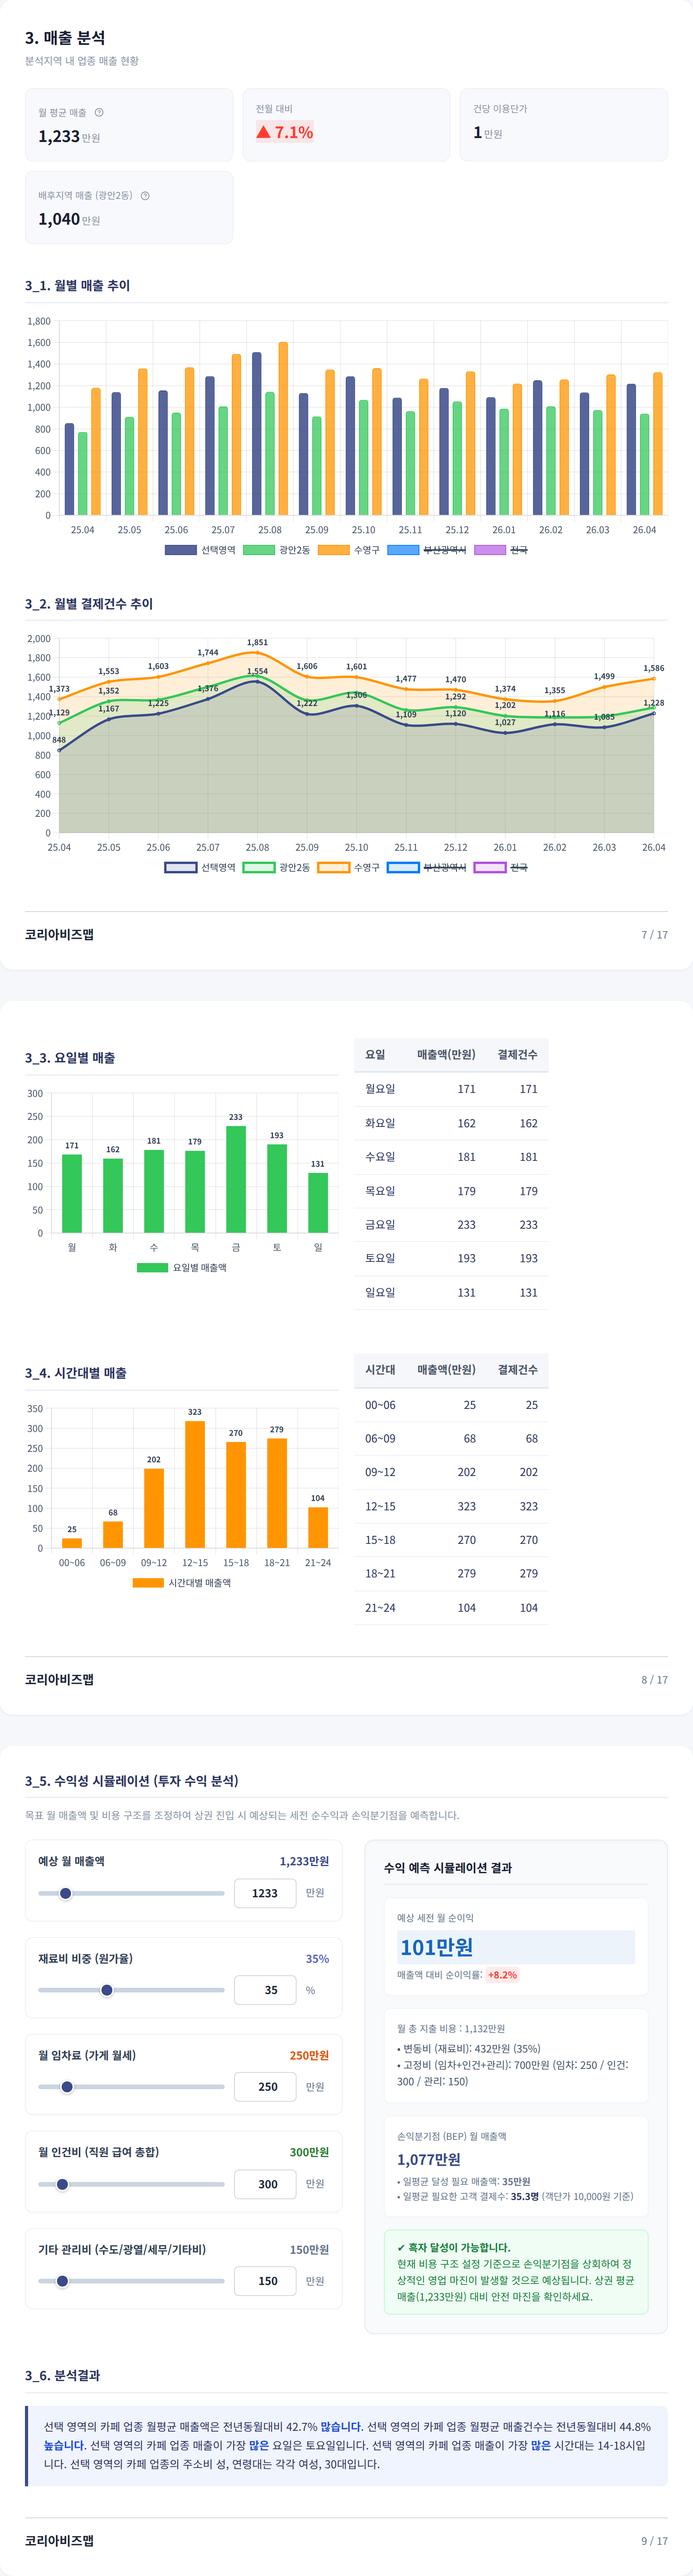The width and height of the screenshot is (693, 2576).
Task: Focus the 재료비 비중 percent input field
Action: pyautogui.click(x=265, y=1990)
